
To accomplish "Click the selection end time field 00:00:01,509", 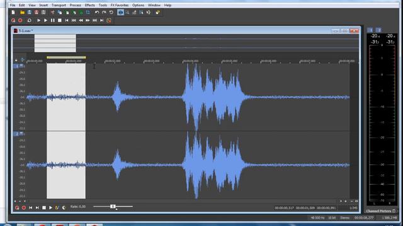I will coord(305,208).
